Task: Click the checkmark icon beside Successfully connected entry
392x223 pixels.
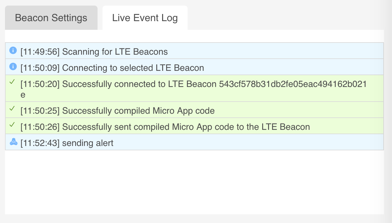Action: point(12,82)
